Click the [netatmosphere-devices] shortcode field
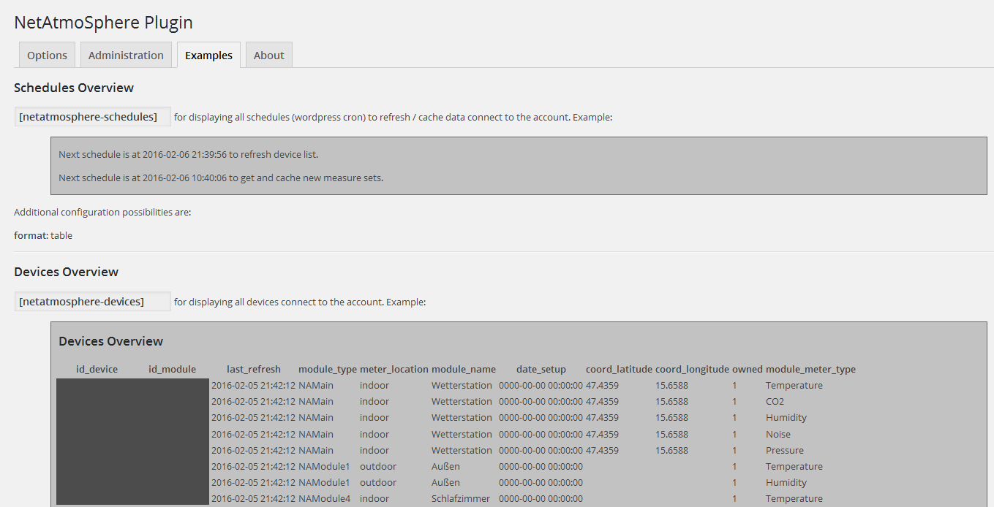This screenshot has height=507, width=994. pos(93,302)
